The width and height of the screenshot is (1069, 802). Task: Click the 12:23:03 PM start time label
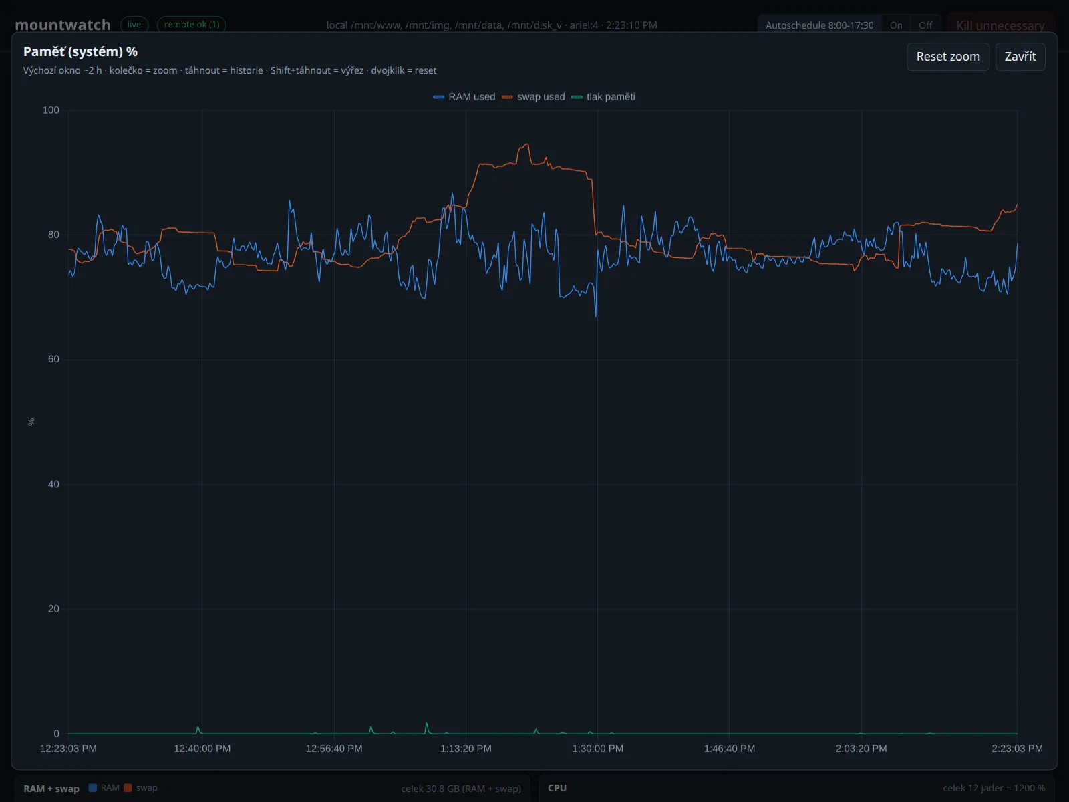coord(68,749)
